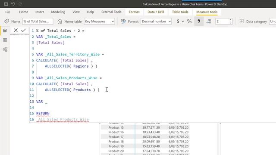Open the Modeling ribbon tab
Screen dimensions: 276x155
(58, 12)
